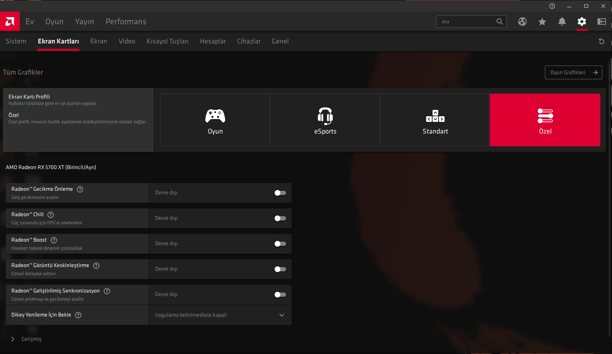Select the Oyun gamepad profile
612x354 pixels.
click(x=215, y=120)
